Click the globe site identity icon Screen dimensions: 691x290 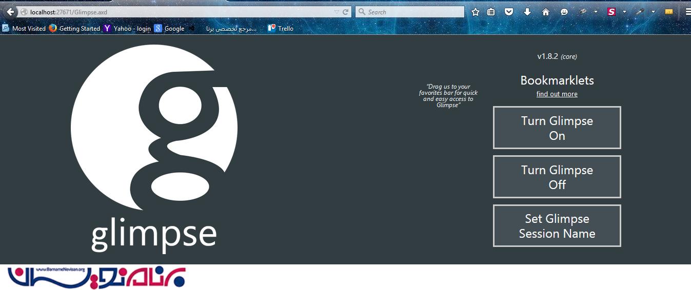point(24,12)
